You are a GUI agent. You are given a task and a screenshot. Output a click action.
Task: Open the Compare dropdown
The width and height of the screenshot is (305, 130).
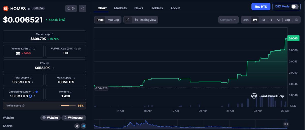coord(228,20)
